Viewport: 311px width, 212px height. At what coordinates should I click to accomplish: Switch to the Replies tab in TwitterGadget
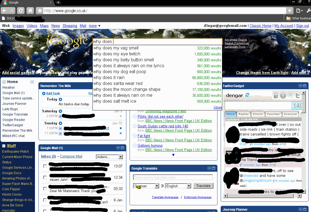[244, 114]
